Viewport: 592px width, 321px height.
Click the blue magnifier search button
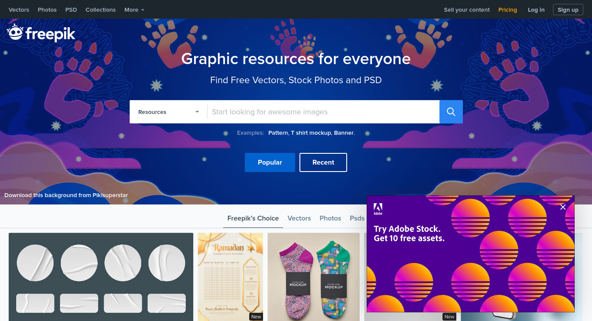451,112
